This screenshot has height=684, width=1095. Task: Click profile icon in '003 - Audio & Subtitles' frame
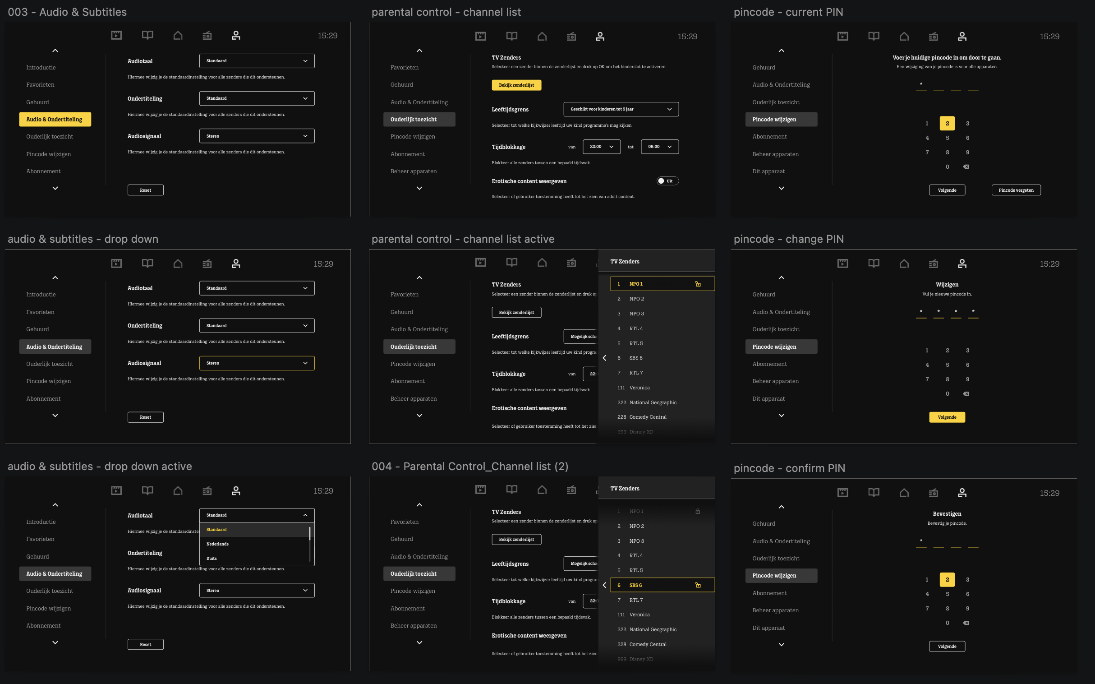(235, 35)
